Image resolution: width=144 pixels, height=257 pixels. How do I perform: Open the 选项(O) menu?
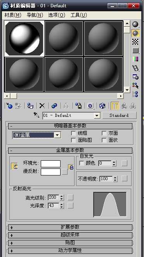coord(57,15)
